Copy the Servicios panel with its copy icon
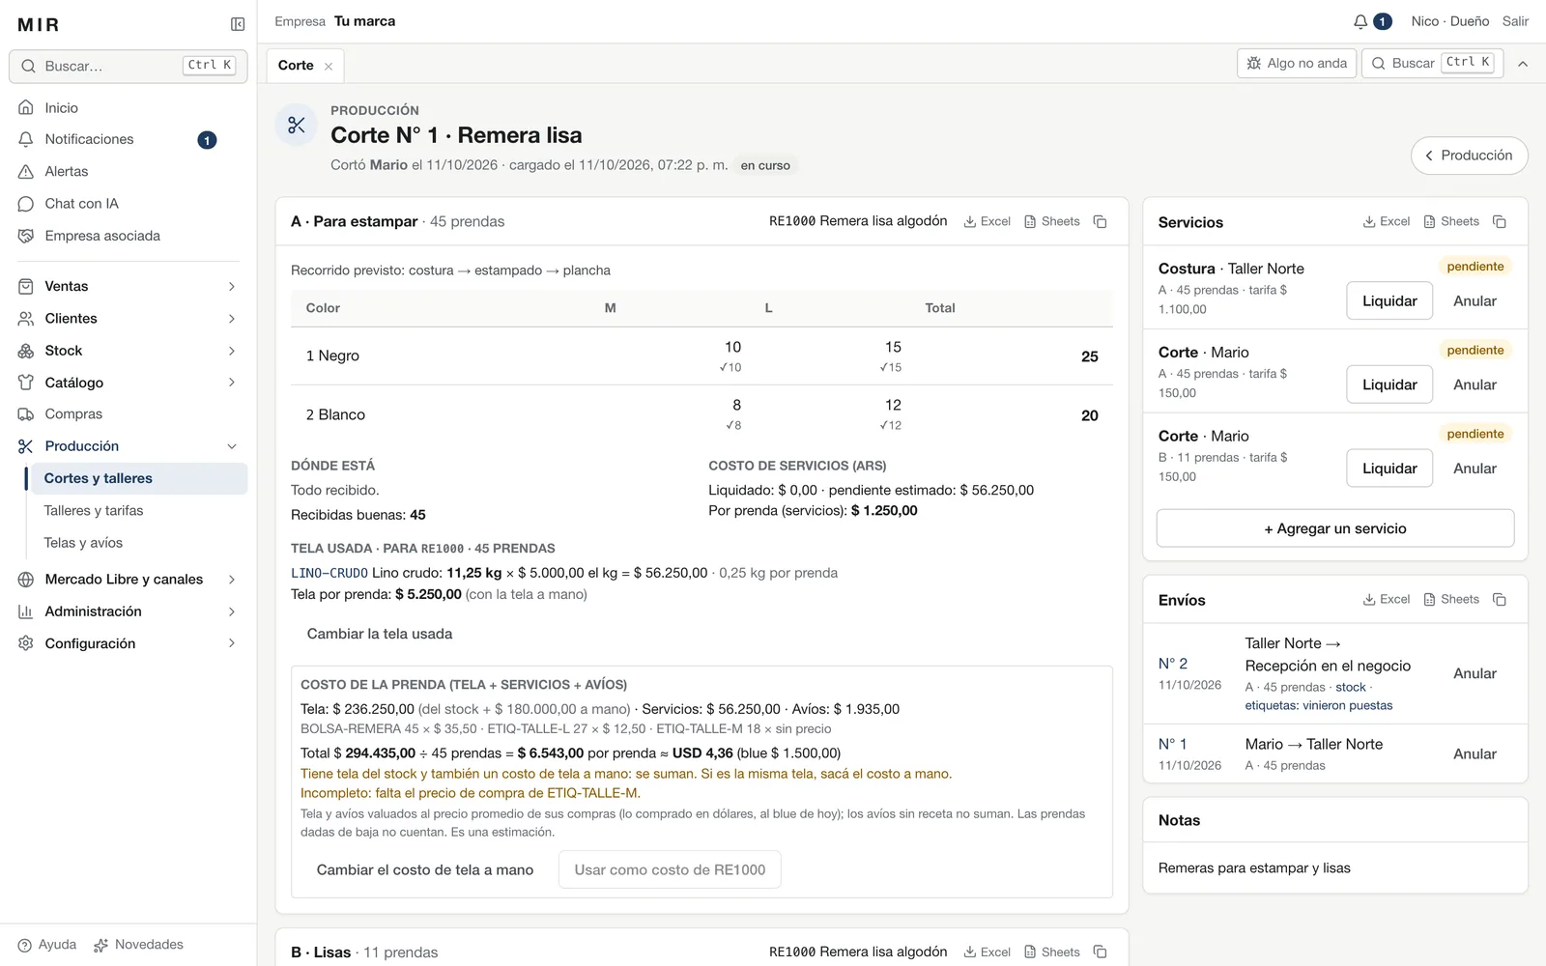This screenshot has height=966, width=1546. click(x=1500, y=221)
